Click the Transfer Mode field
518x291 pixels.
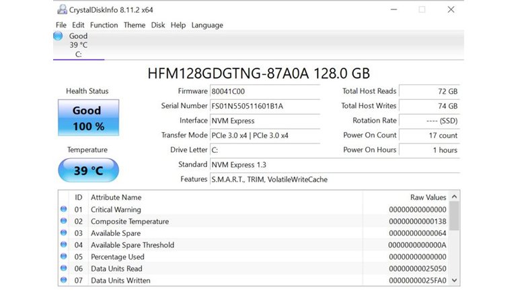tap(265, 135)
